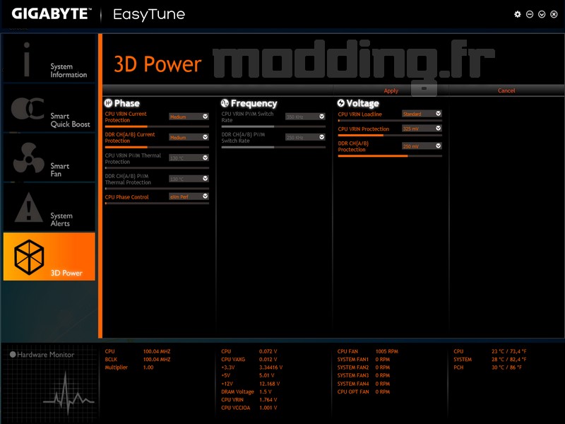This screenshot has height=424, width=565.
Task: Click the 1.764 V CPU VRIN monitor reading
Action: [249, 399]
